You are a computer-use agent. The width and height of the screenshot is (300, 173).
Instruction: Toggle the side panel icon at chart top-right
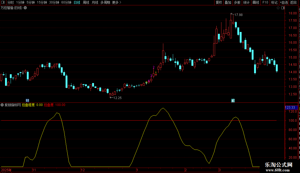(x=283, y=8)
